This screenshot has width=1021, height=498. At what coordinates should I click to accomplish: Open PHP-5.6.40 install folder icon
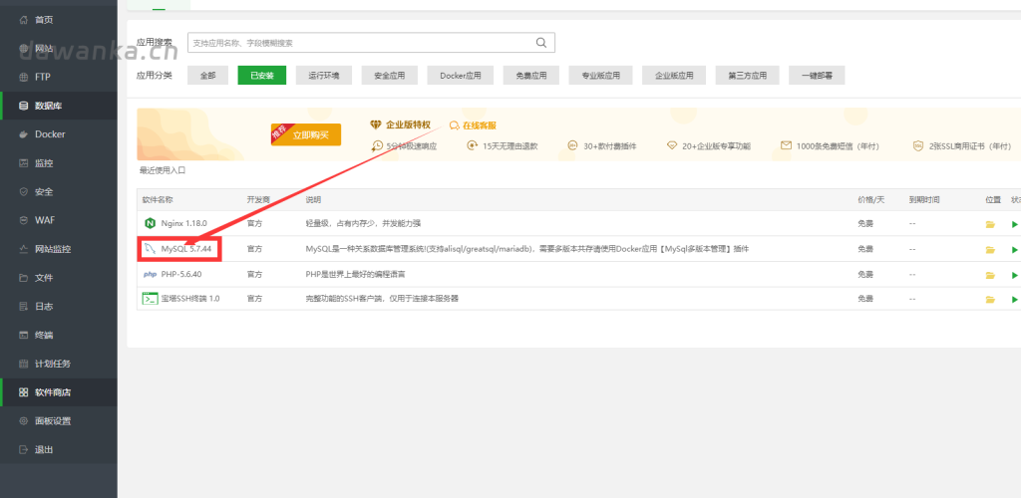point(990,275)
